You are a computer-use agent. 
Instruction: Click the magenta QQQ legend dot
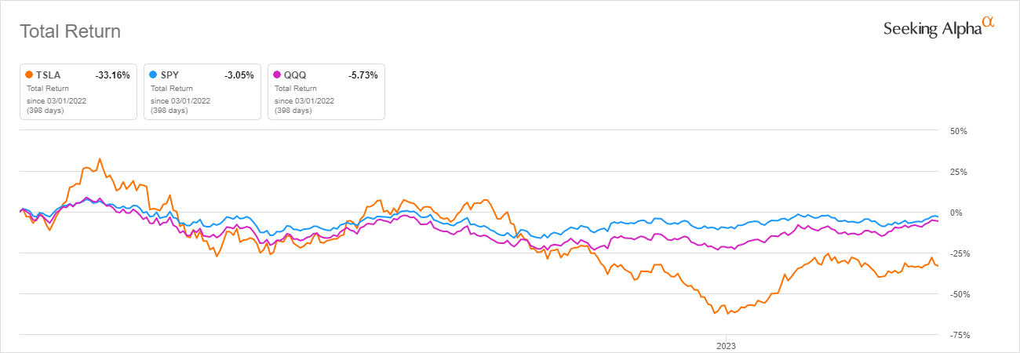click(x=277, y=75)
